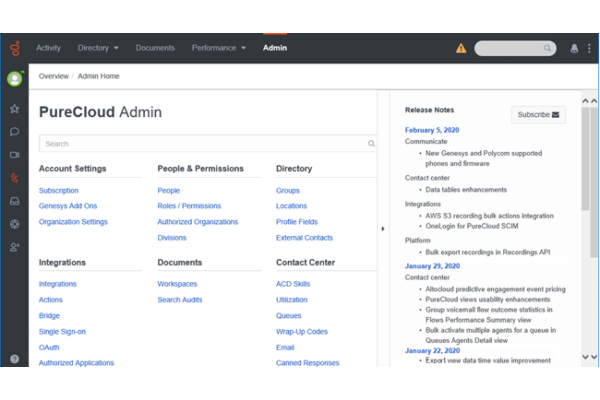This screenshot has width=600, height=400.
Task: Collapse the release notes panel arrow
Action: click(x=383, y=229)
